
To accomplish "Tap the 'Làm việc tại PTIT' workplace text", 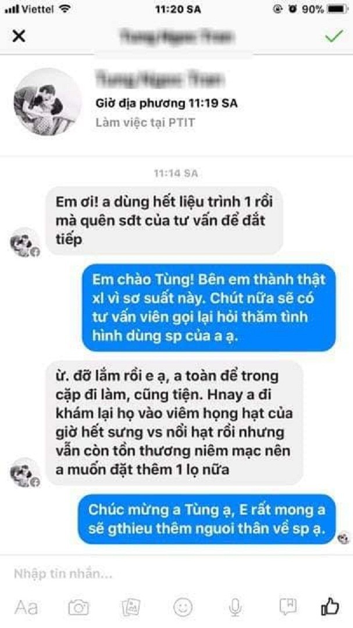I will (145, 122).
